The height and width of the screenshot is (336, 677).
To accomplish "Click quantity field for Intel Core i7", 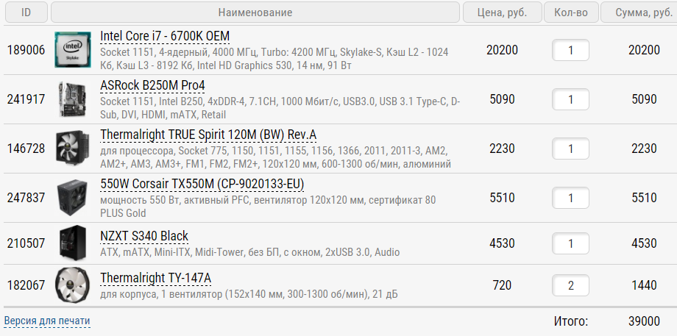I will coord(570,50).
